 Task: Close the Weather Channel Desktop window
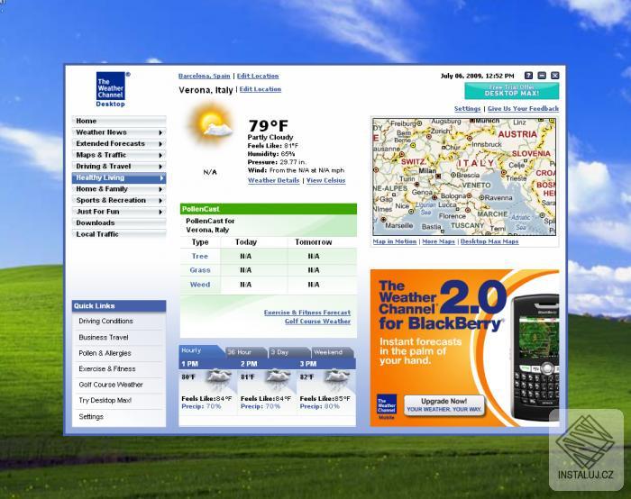(x=555, y=76)
